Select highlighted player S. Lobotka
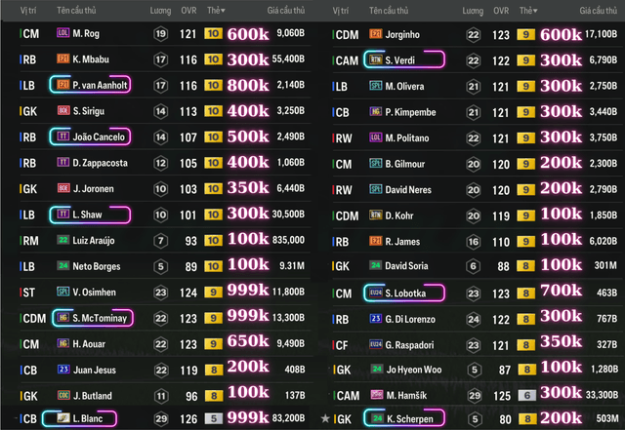625x430 pixels. point(404,293)
